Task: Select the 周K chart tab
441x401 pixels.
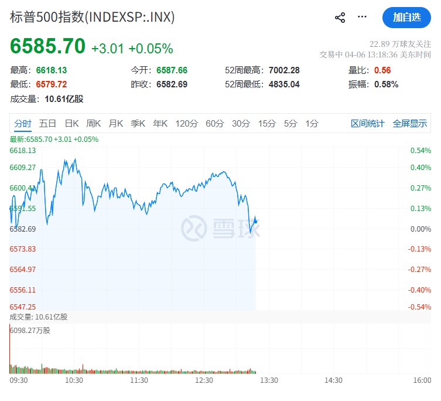Action: (94, 124)
